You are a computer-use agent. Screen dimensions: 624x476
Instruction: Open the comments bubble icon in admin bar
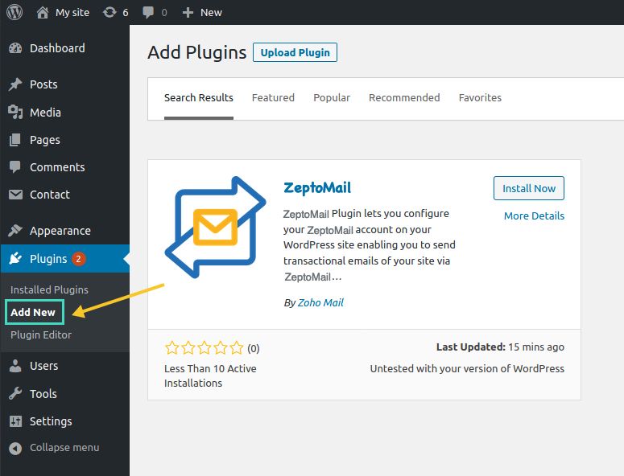pos(148,12)
